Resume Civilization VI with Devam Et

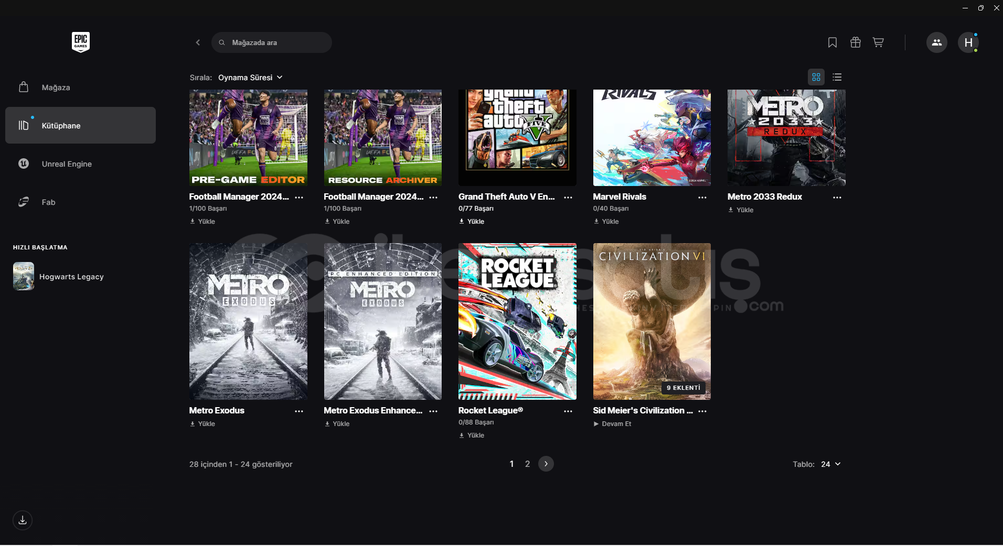[x=612, y=424]
